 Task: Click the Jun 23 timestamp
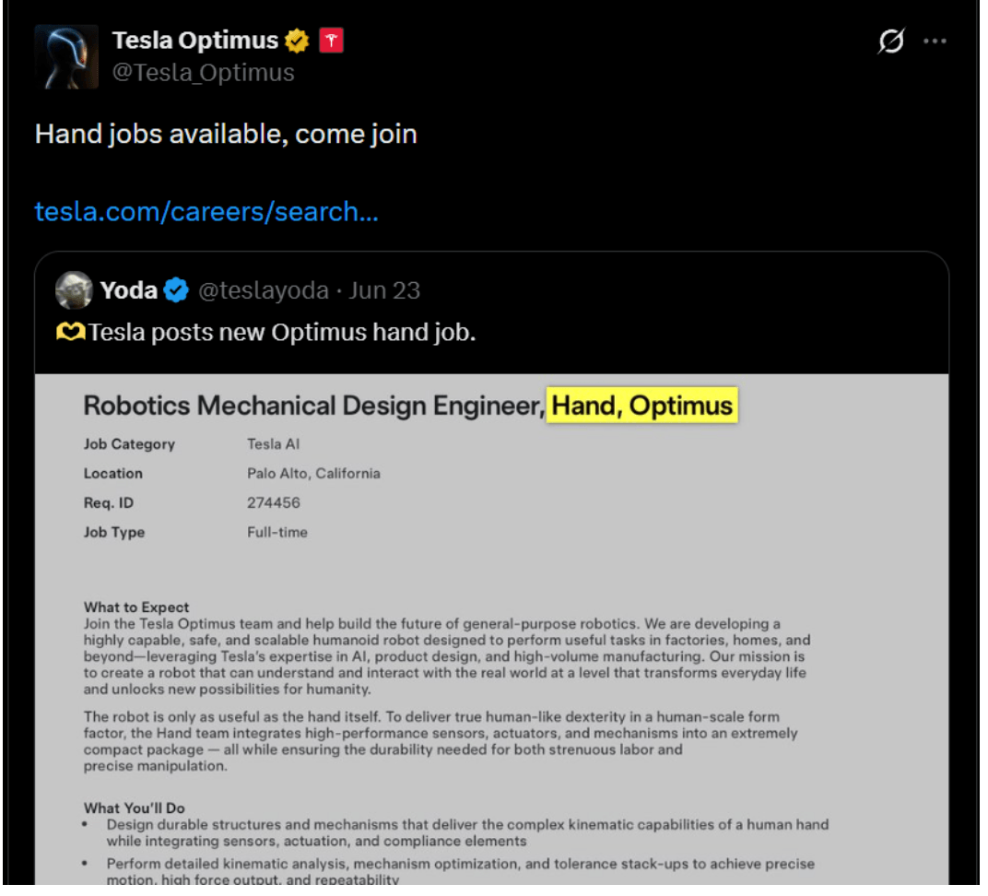point(386,291)
